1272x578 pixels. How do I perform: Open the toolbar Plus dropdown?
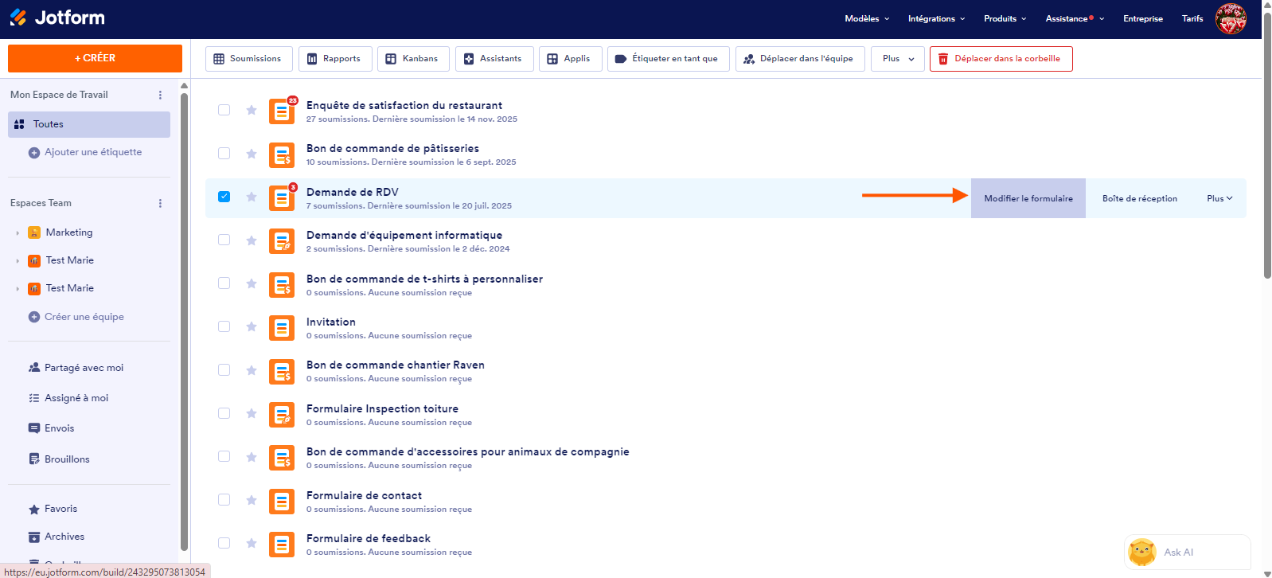click(898, 59)
